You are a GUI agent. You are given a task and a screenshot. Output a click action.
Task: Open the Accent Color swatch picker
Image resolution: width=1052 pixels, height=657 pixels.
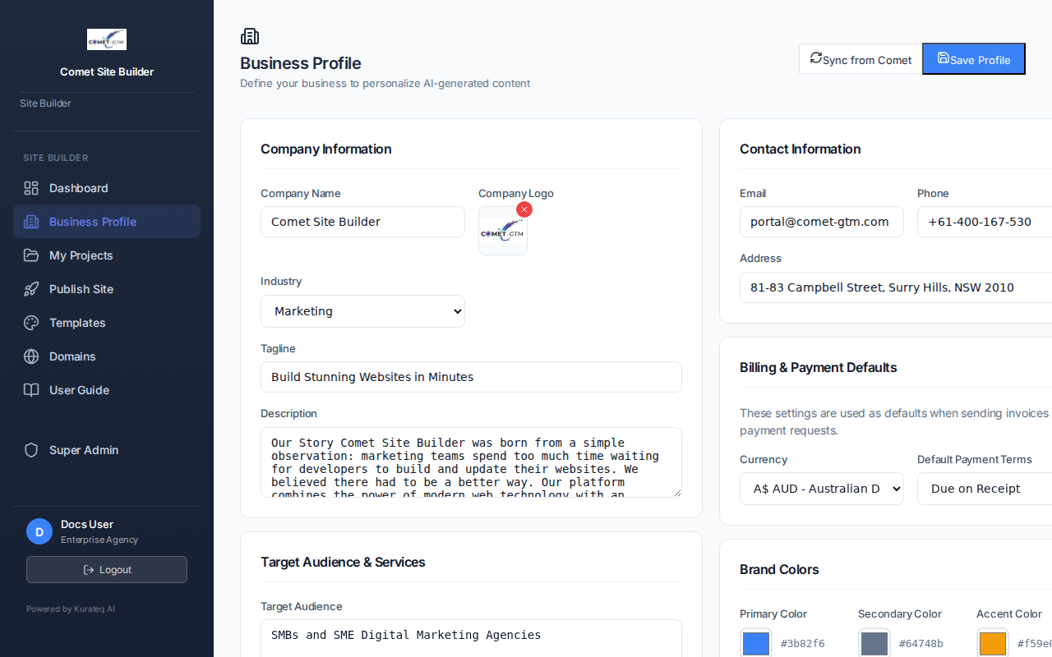(x=992, y=644)
